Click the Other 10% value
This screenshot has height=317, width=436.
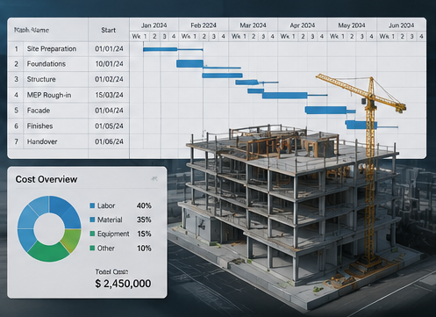[x=144, y=249]
